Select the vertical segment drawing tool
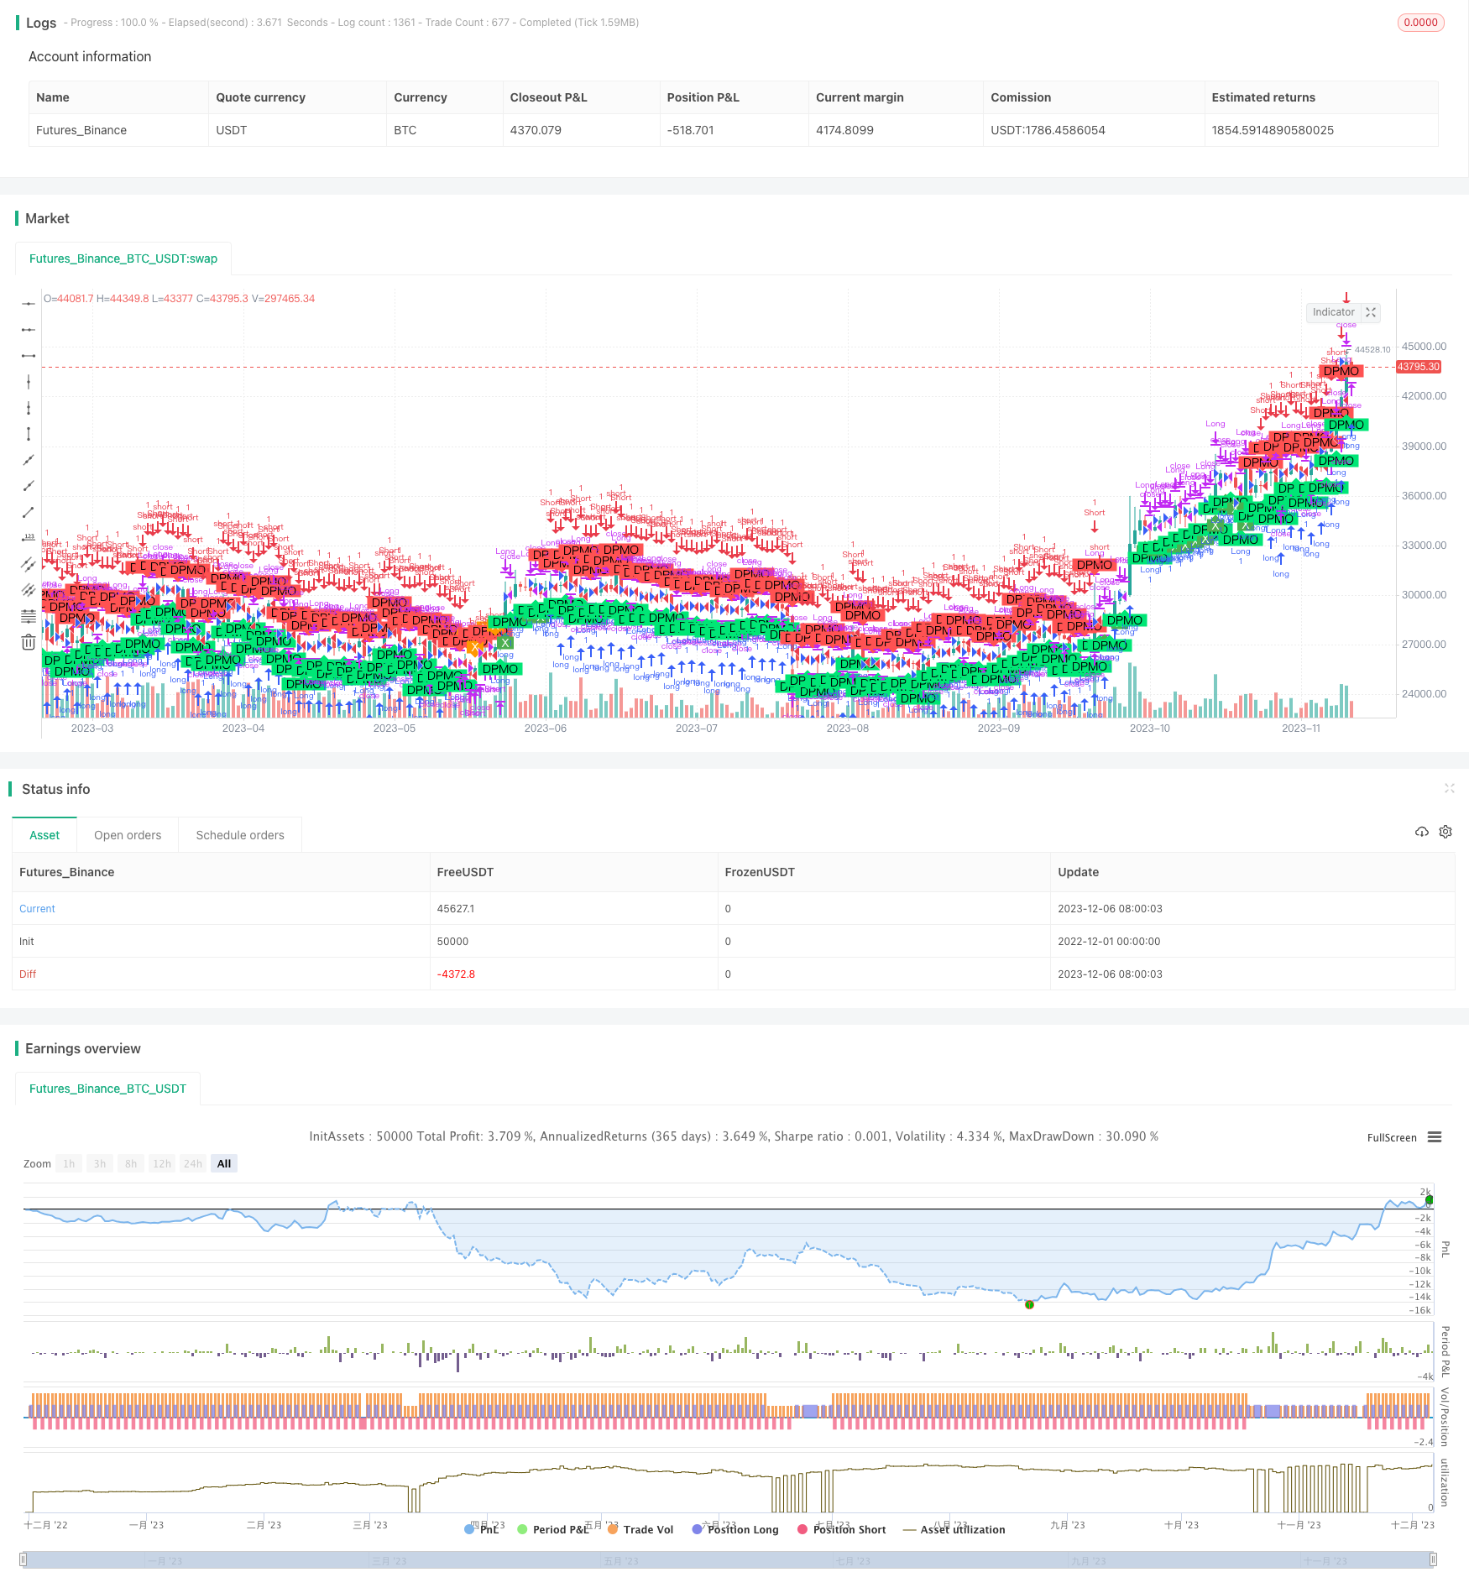The width and height of the screenshot is (1469, 1593). point(29,434)
